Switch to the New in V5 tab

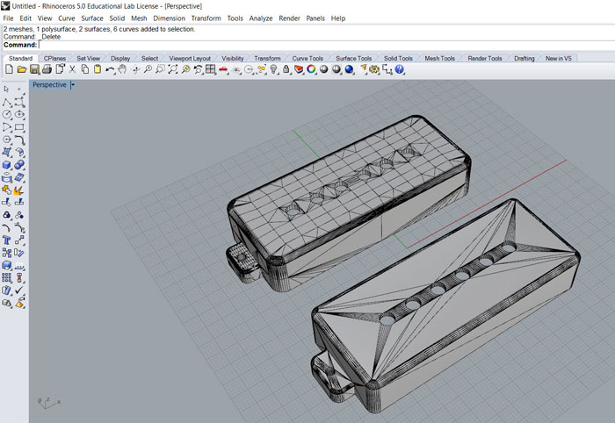(x=559, y=58)
